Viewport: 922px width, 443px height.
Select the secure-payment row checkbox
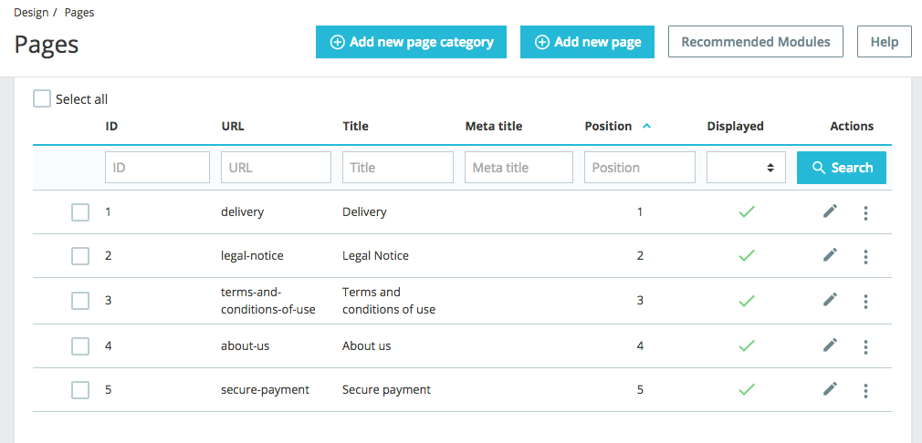click(80, 390)
